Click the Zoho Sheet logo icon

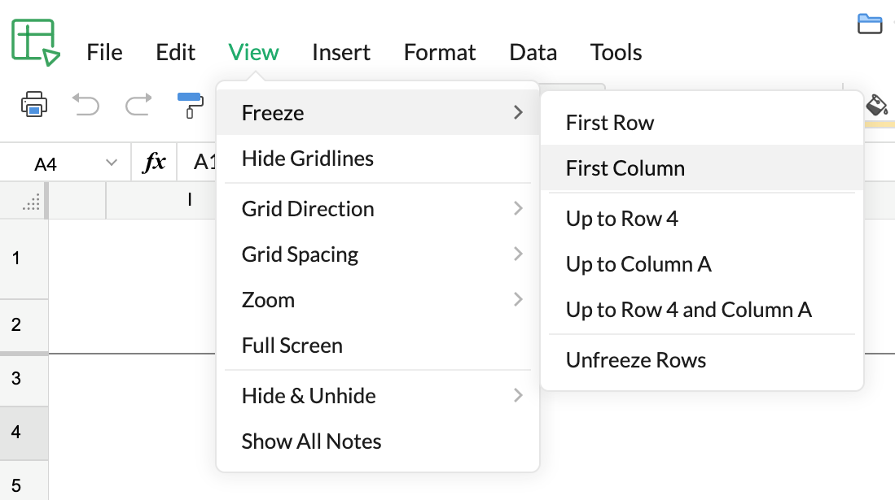point(35,42)
